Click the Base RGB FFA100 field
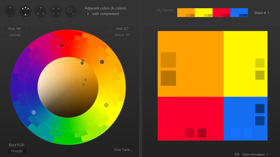Screen dimensions: 280x157 tap(17, 151)
